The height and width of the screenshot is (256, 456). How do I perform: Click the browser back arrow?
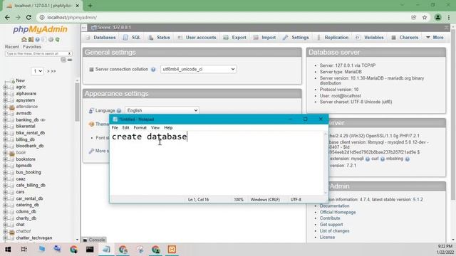point(7,17)
